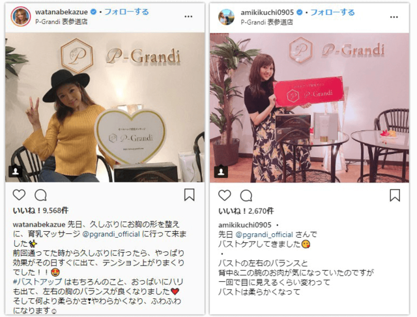
Task: Bookmark the watanabekazue post
Action: point(190,195)
